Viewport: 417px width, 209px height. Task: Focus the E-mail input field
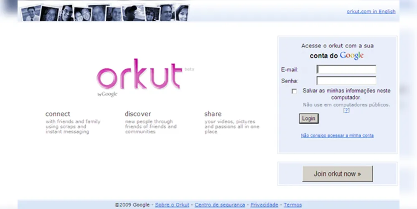[x=346, y=69]
